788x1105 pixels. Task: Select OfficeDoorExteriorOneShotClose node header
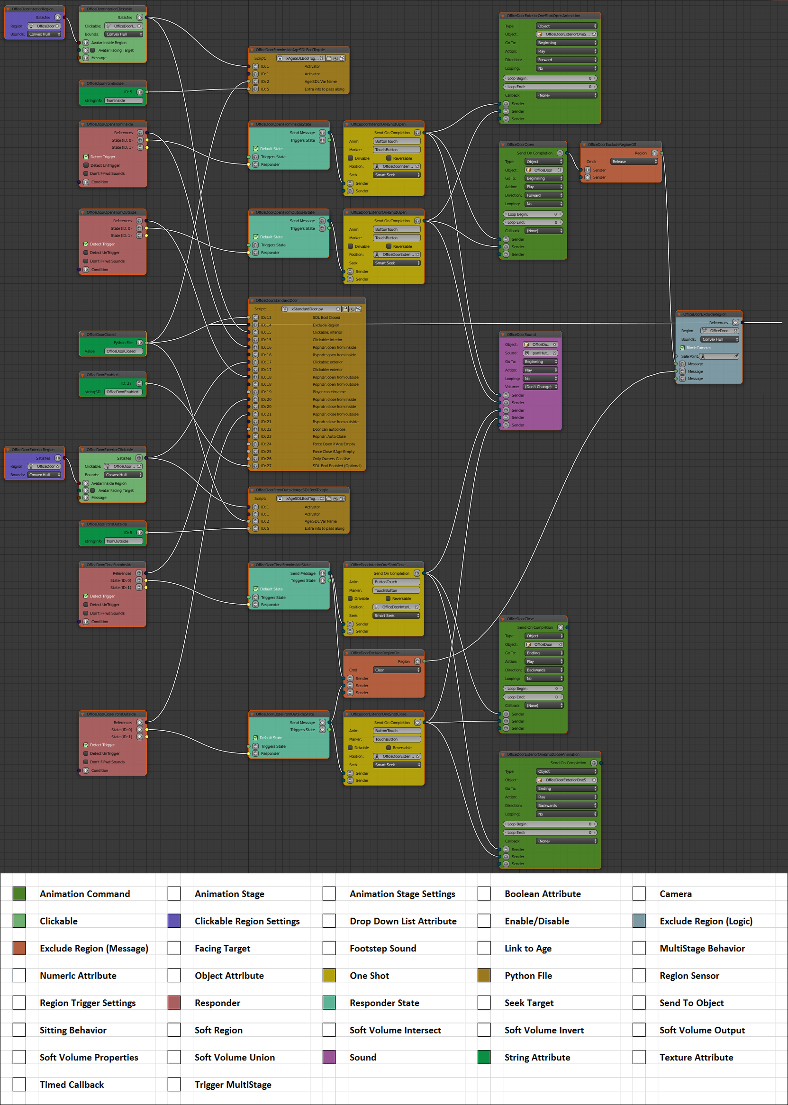tap(384, 714)
